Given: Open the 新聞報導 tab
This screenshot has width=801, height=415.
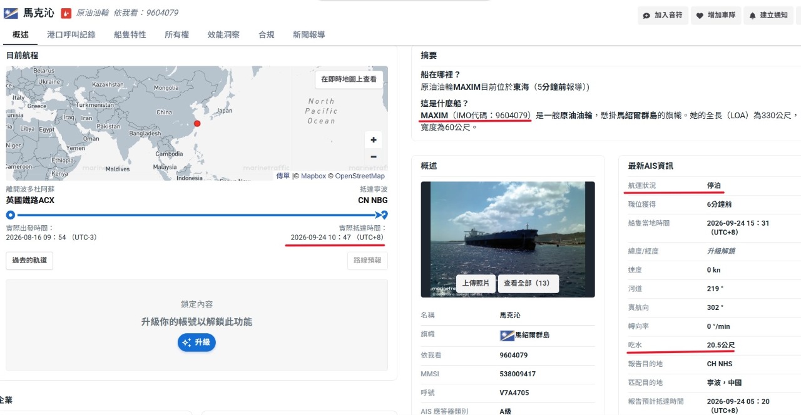Looking at the screenshot, I should (x=309, y=35).
